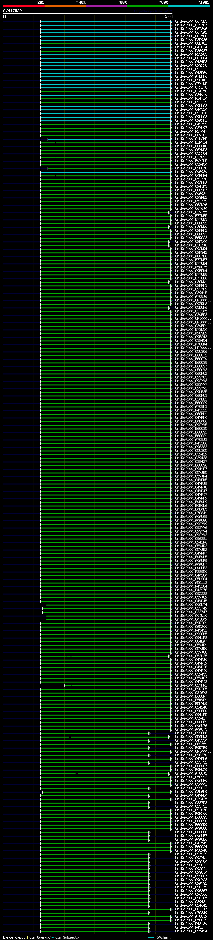Select the UniRef100_Q1KSH5 label
This screenshot has width=213, height=940.
191,139
